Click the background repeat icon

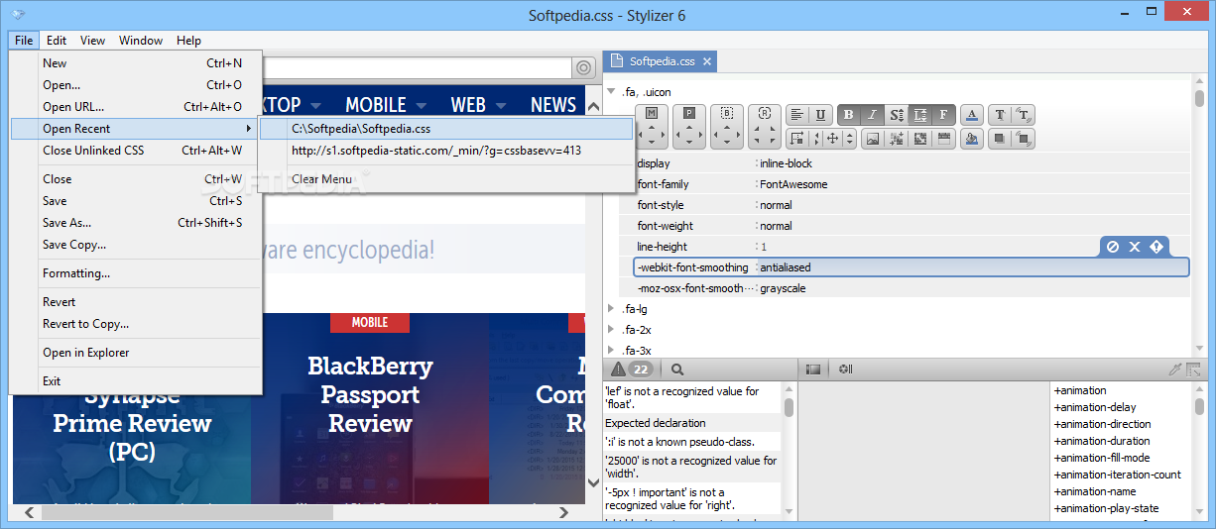pos(920,139)
